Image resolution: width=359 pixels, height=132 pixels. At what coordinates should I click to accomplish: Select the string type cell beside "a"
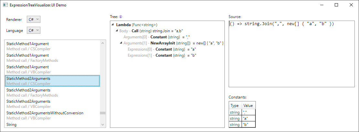(x=235, y=118)
